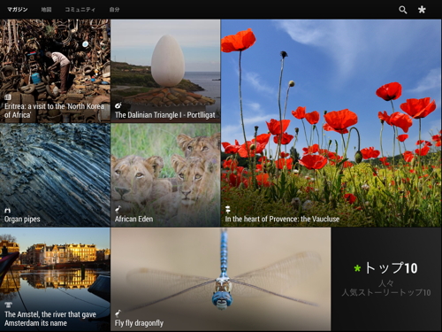Click the 人気ストーリートップ10 subtitle
The image size is (442, 332).
click(386, 292)
